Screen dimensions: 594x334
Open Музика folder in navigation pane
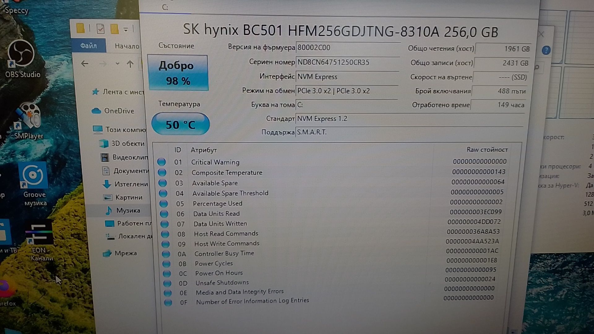click(x=123, y=211)
